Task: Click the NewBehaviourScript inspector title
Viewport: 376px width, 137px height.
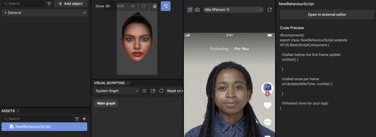Action: (296, 4)
